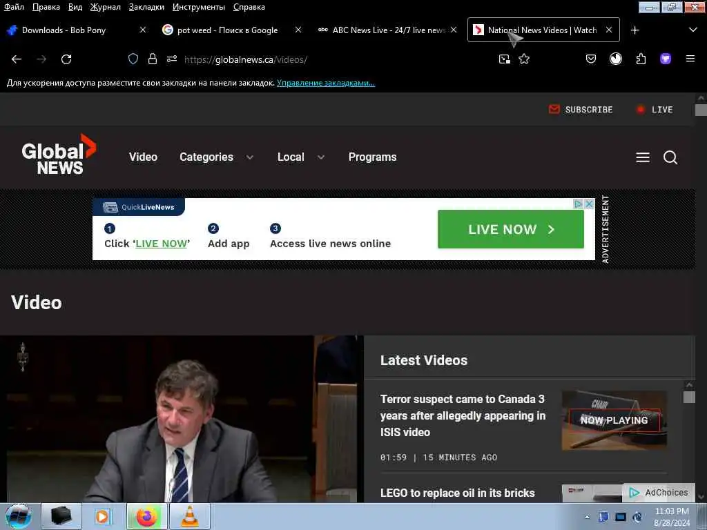Open the Firefox application hamburger menu

[690, 59]
